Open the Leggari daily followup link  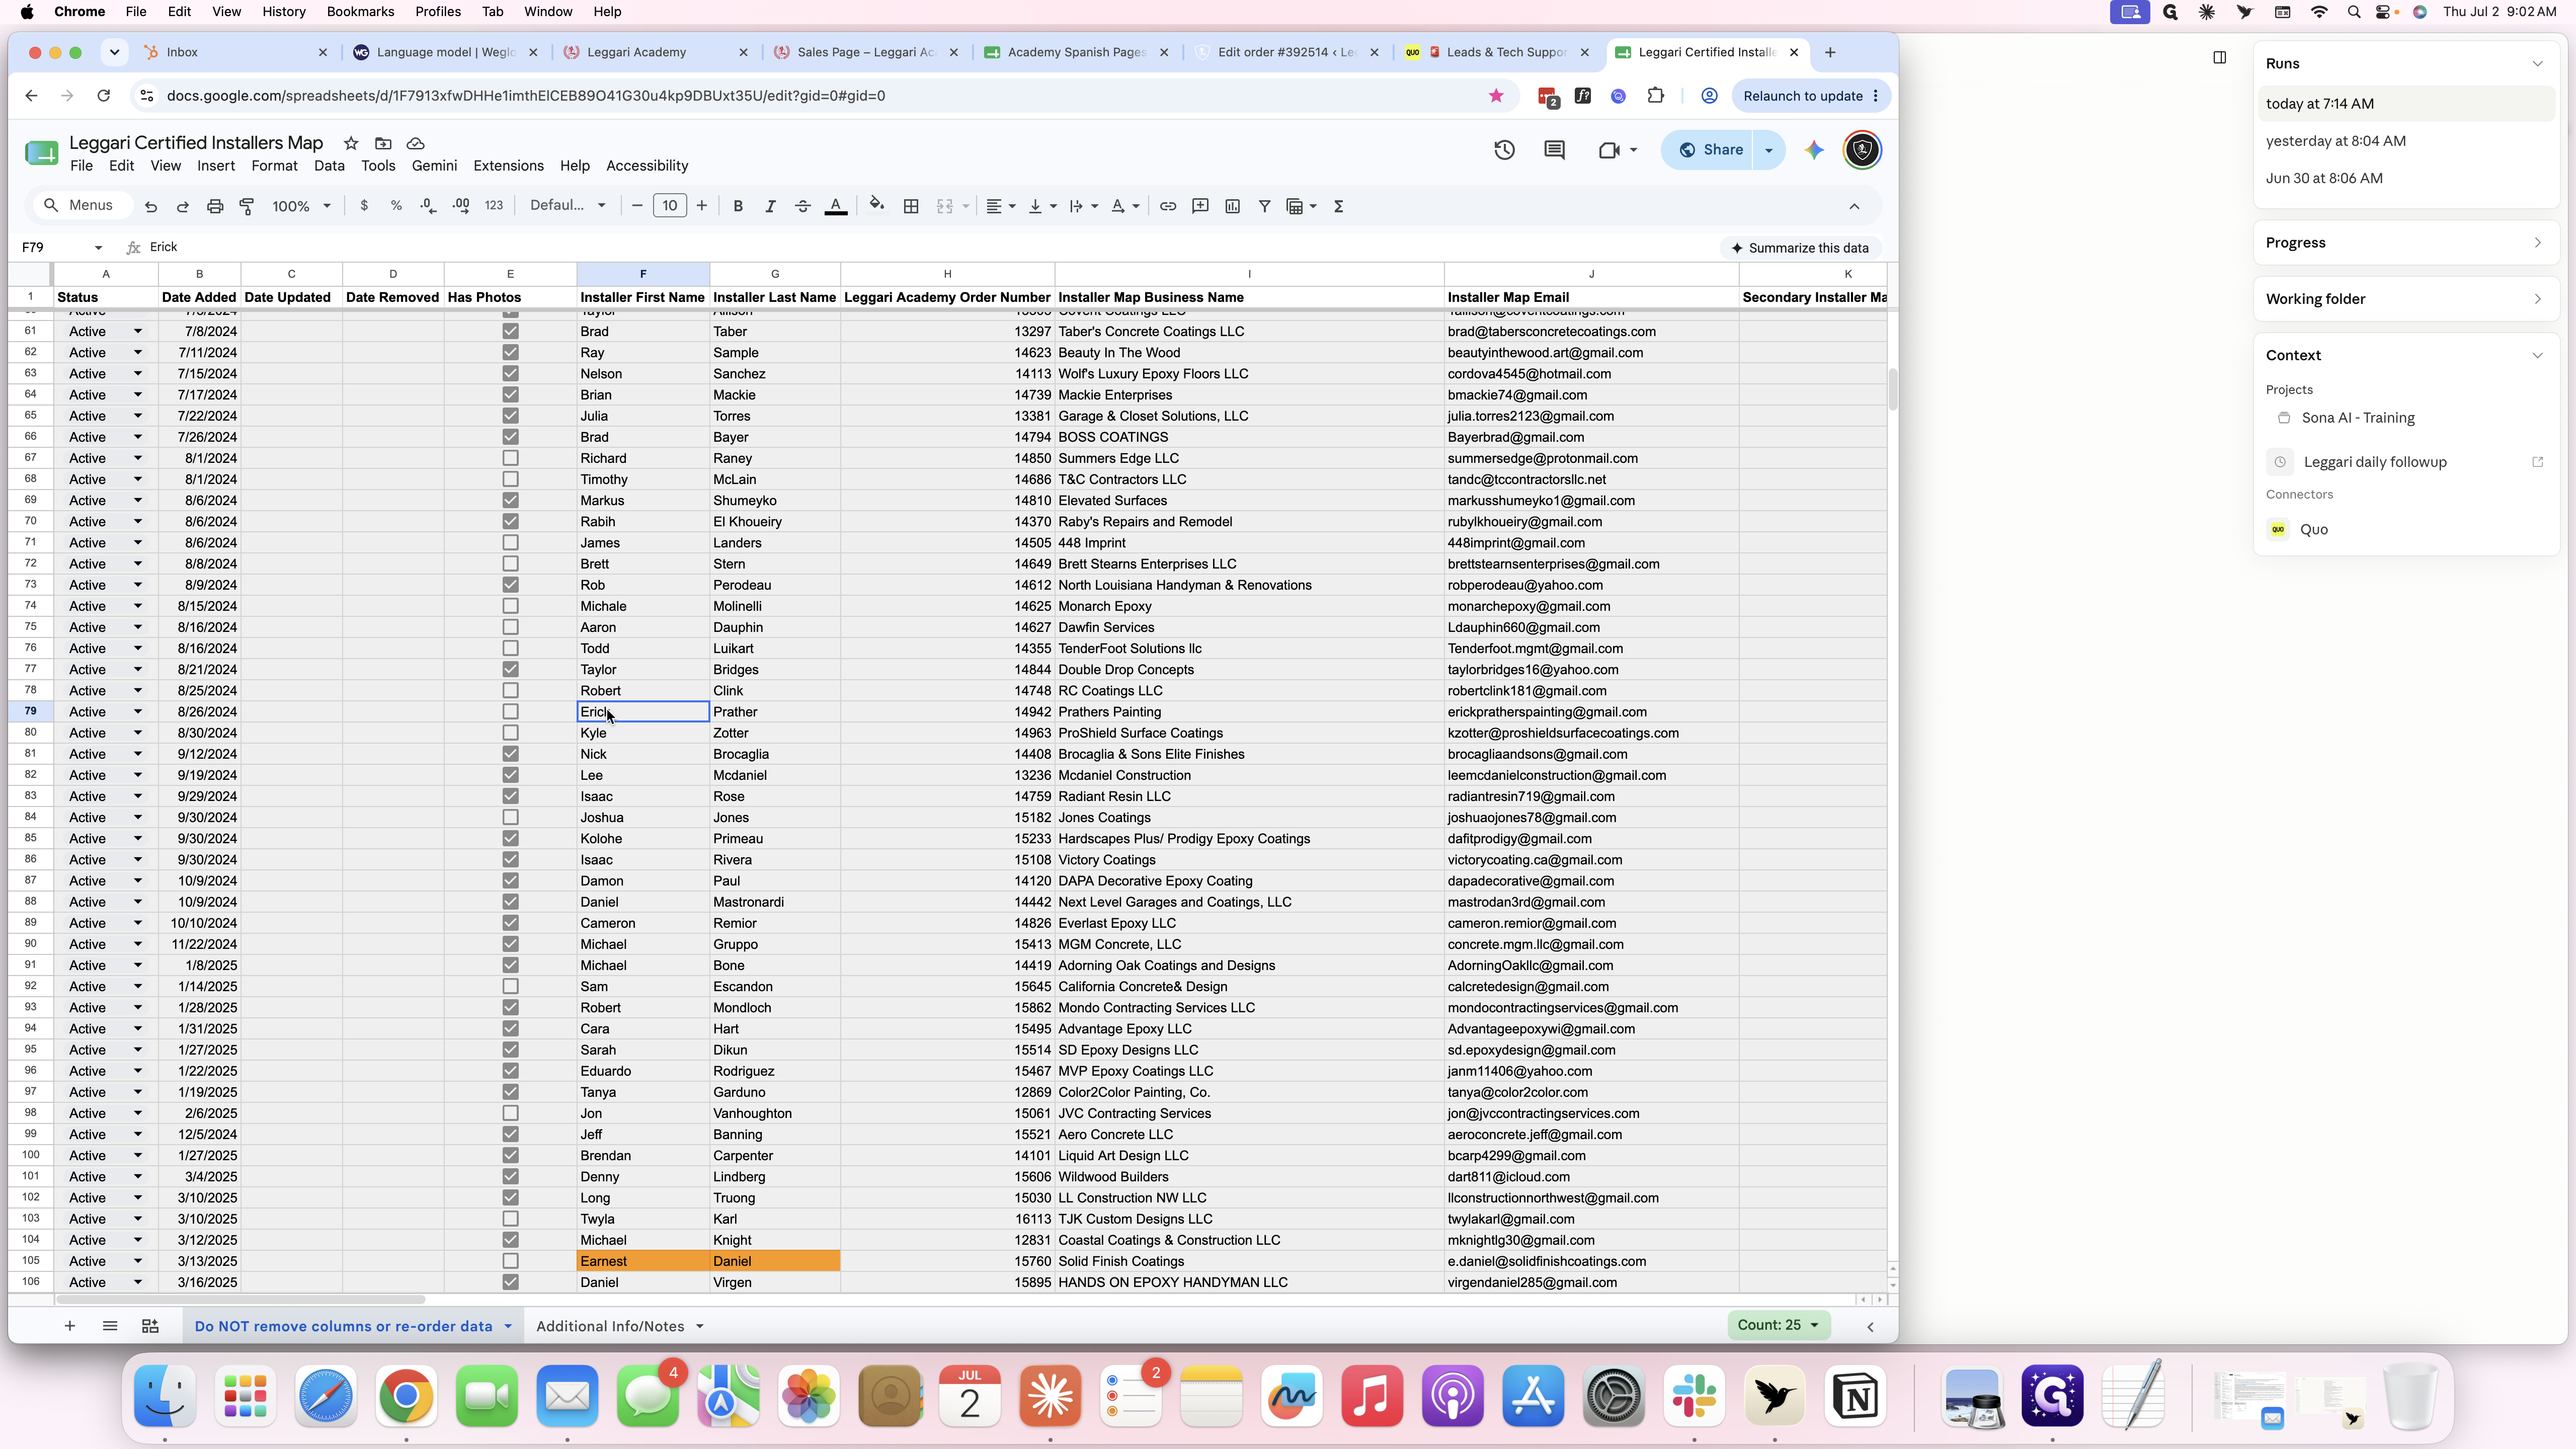click(x=2375, y=462)
